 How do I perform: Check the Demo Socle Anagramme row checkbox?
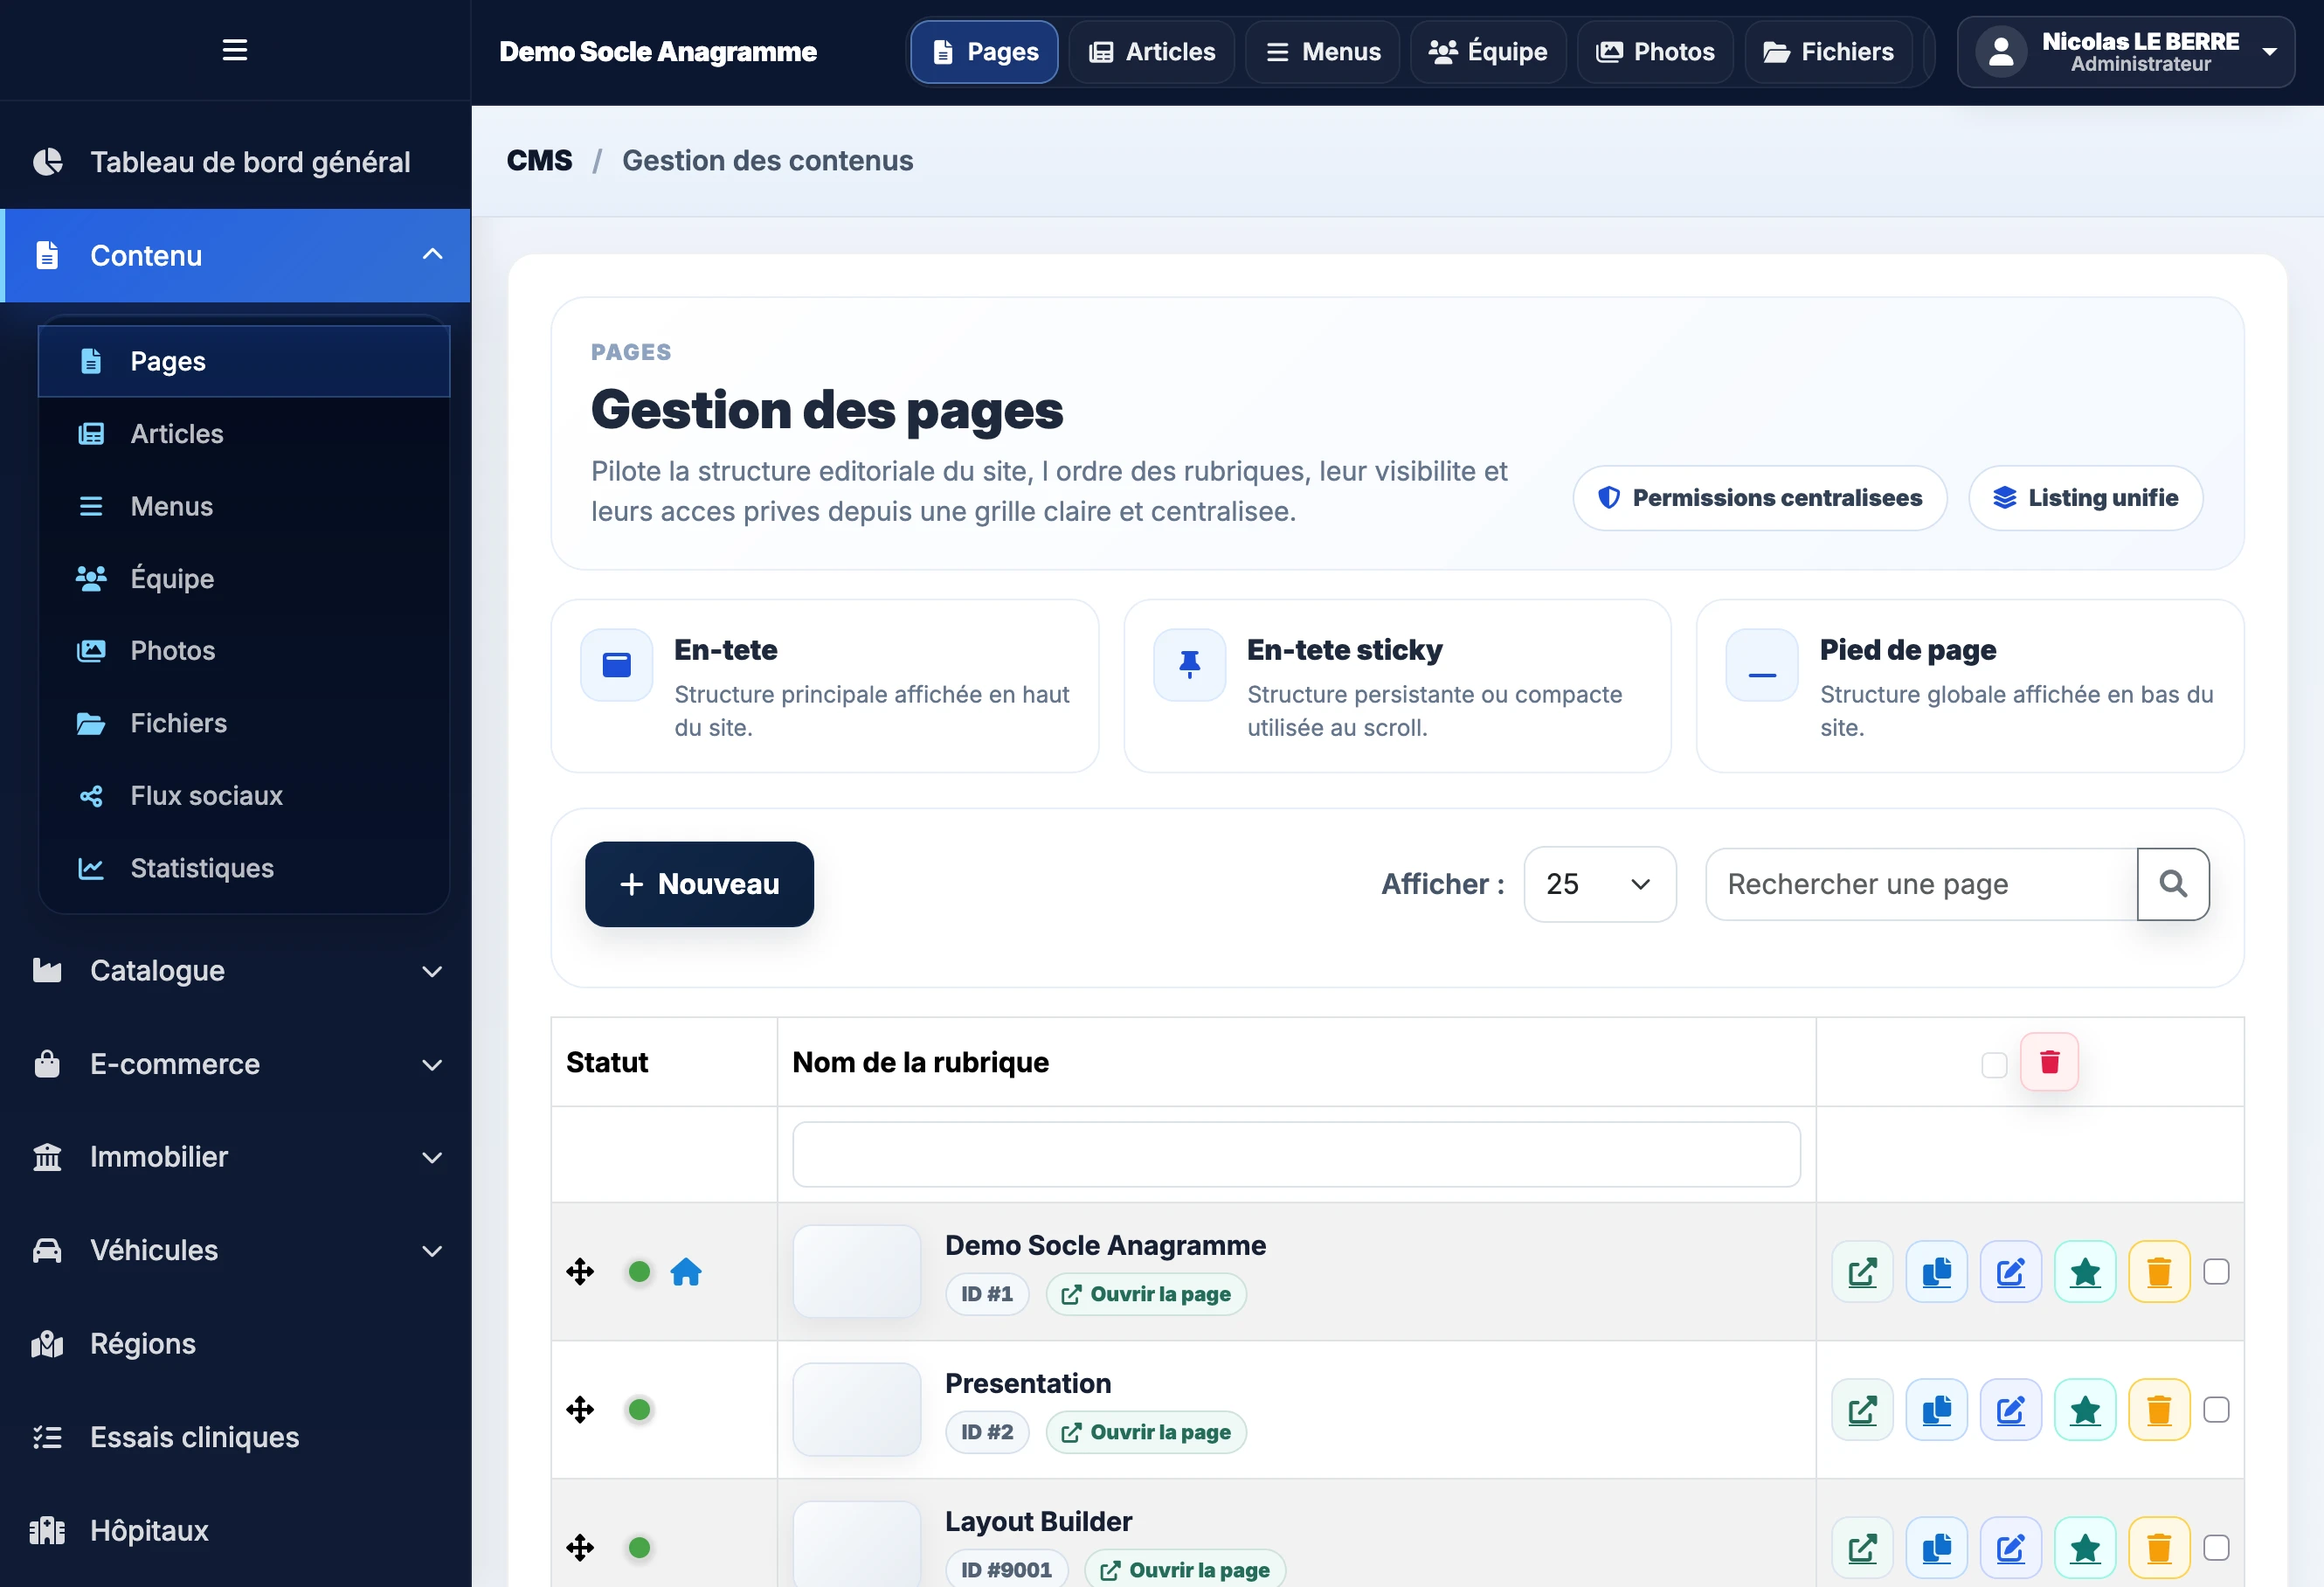tap(2217, 1272)
